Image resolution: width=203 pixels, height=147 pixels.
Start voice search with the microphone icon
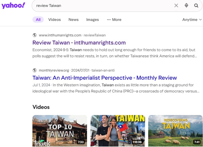186,5
